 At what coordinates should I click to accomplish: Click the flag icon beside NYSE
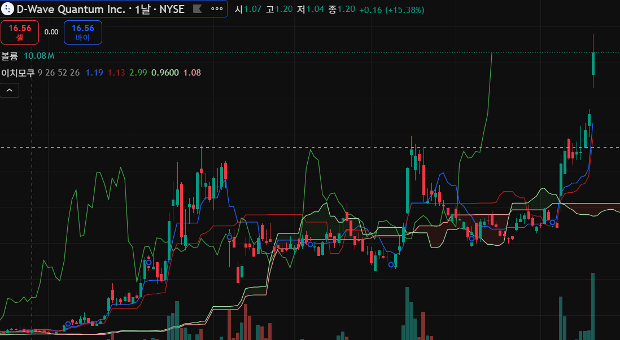tap(197, 9)
